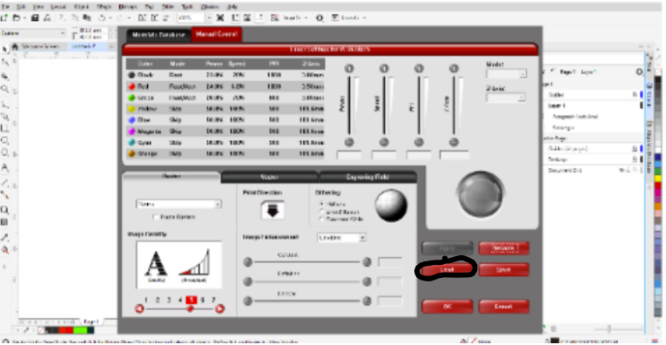Click the round knob below PPI slider
This screenshot has height=345, width=666.
tap(419, 142)
